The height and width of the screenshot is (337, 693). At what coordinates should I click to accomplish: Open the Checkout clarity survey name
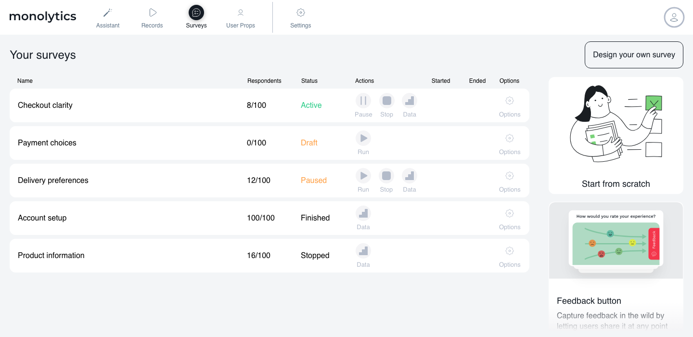45,105
